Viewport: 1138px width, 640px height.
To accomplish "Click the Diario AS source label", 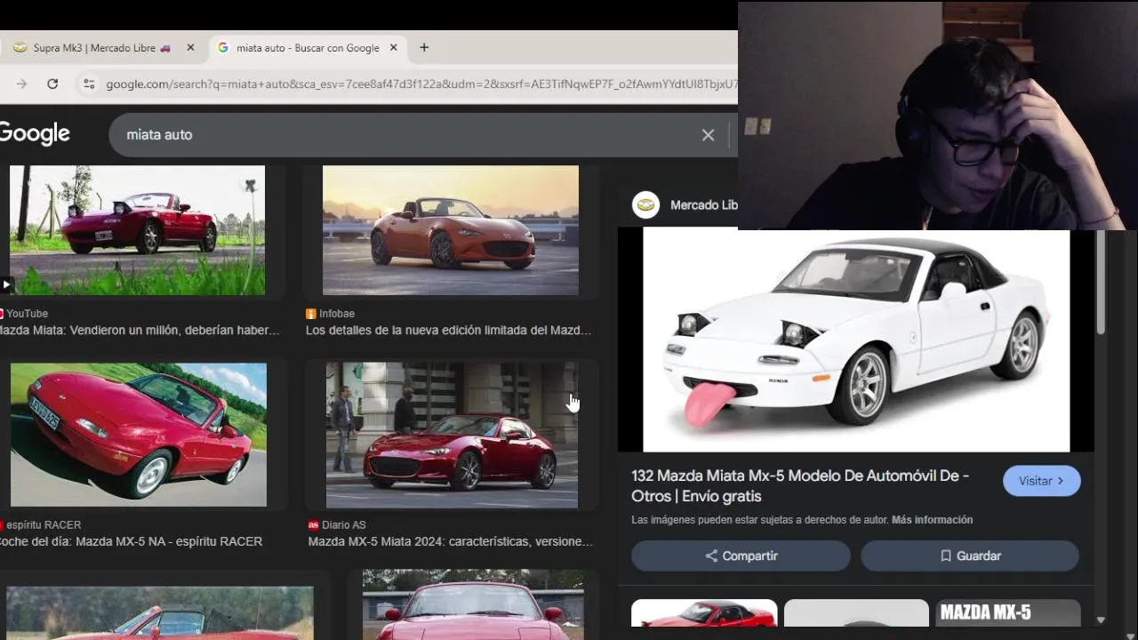I will (x=343, y=525).
